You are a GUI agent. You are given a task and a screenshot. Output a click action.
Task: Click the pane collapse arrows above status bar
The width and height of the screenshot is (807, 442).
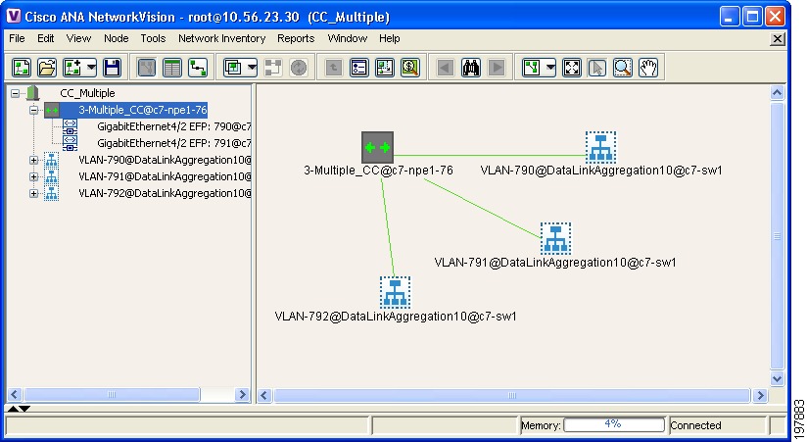point(19,409)
